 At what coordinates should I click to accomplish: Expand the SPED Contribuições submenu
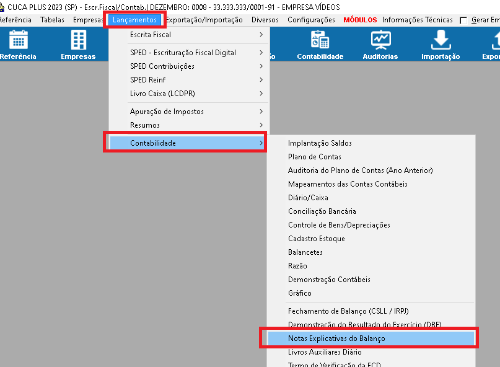(x=189, y=66)
